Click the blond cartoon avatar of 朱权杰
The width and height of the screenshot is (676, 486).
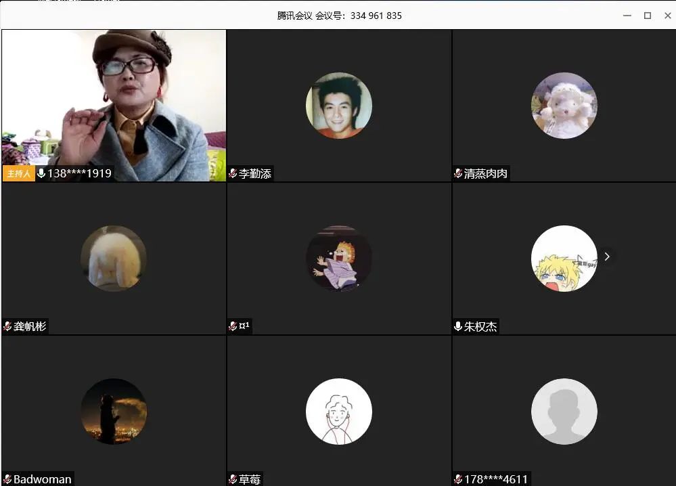coord(564,259)
